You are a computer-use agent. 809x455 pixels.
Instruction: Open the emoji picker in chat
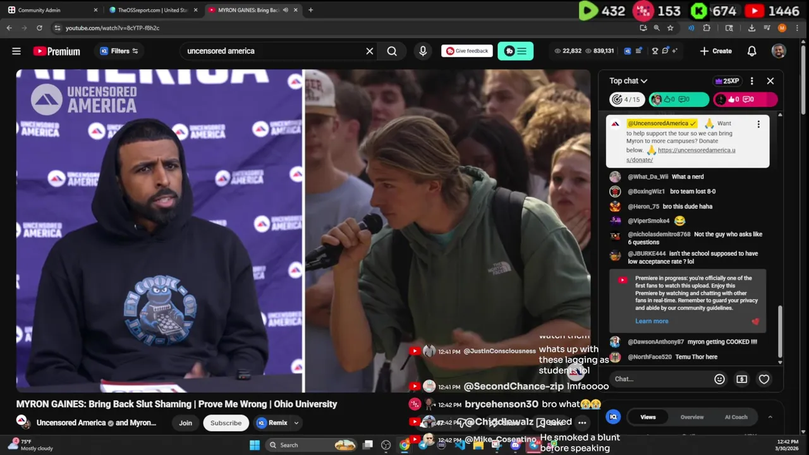[x=719, y=379]
